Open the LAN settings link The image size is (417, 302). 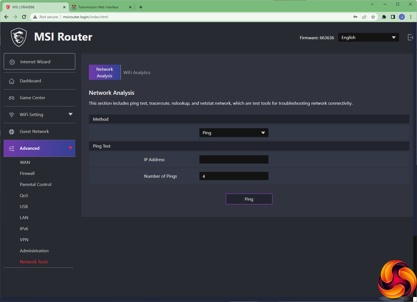[24, 218]
